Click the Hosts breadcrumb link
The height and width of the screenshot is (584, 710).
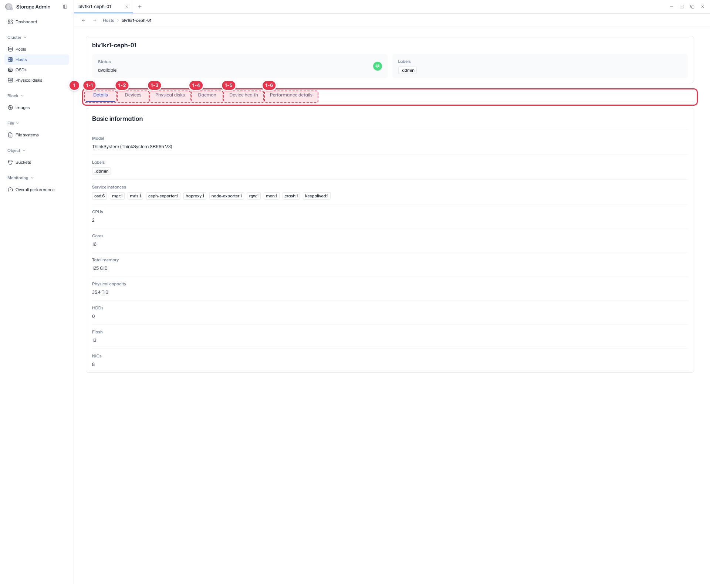(x=108, y=20)
